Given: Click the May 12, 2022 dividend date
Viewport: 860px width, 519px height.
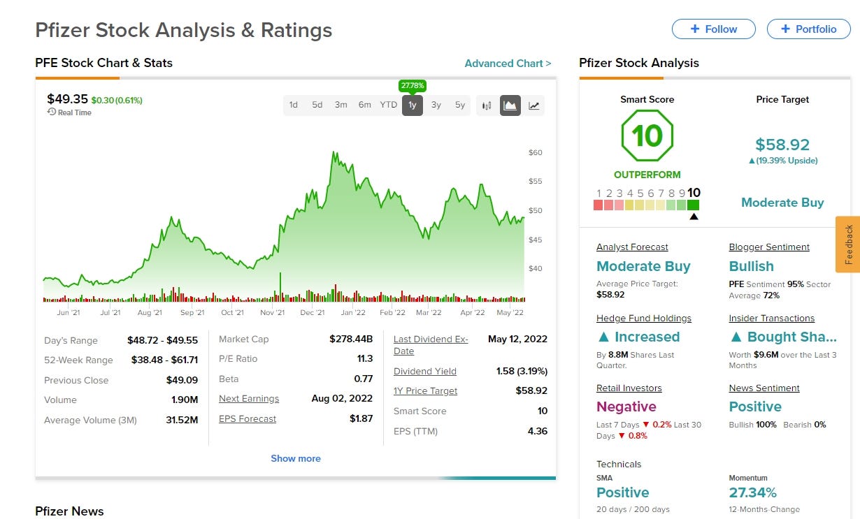Looking at the screenshot, I should [x=517, y=339].
